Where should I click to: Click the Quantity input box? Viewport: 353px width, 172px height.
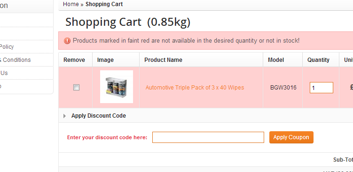(x=321, y=88)
